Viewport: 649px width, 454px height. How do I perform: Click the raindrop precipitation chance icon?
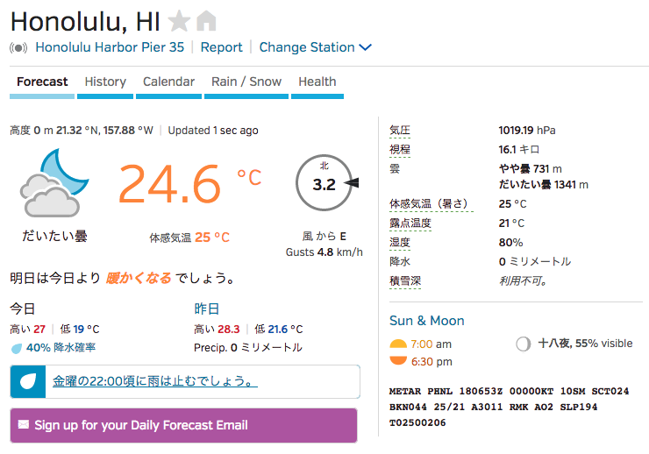point(17,348)
